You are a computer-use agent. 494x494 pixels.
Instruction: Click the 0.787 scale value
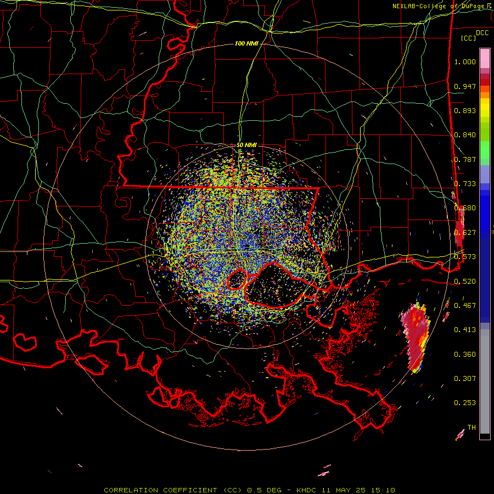pos(465,159)
